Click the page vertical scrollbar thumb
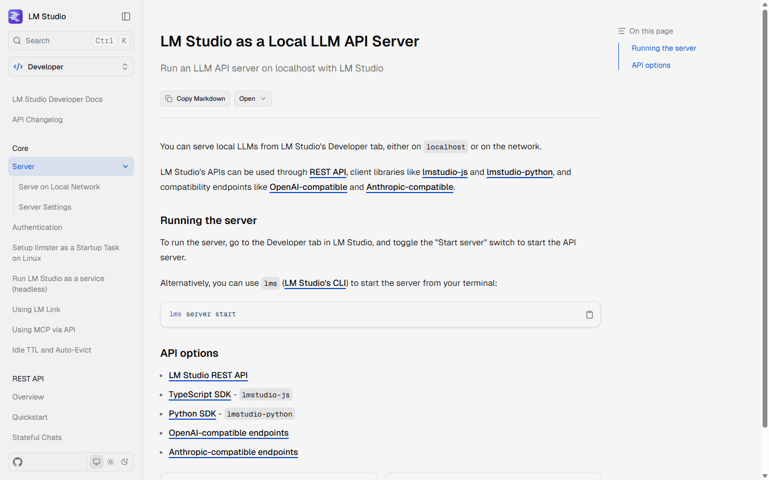The height and width of the screenshot is (480, 769). [x=765, y=219]
